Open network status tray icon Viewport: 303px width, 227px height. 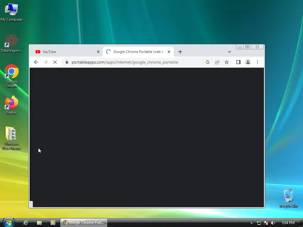click(259, 223)
